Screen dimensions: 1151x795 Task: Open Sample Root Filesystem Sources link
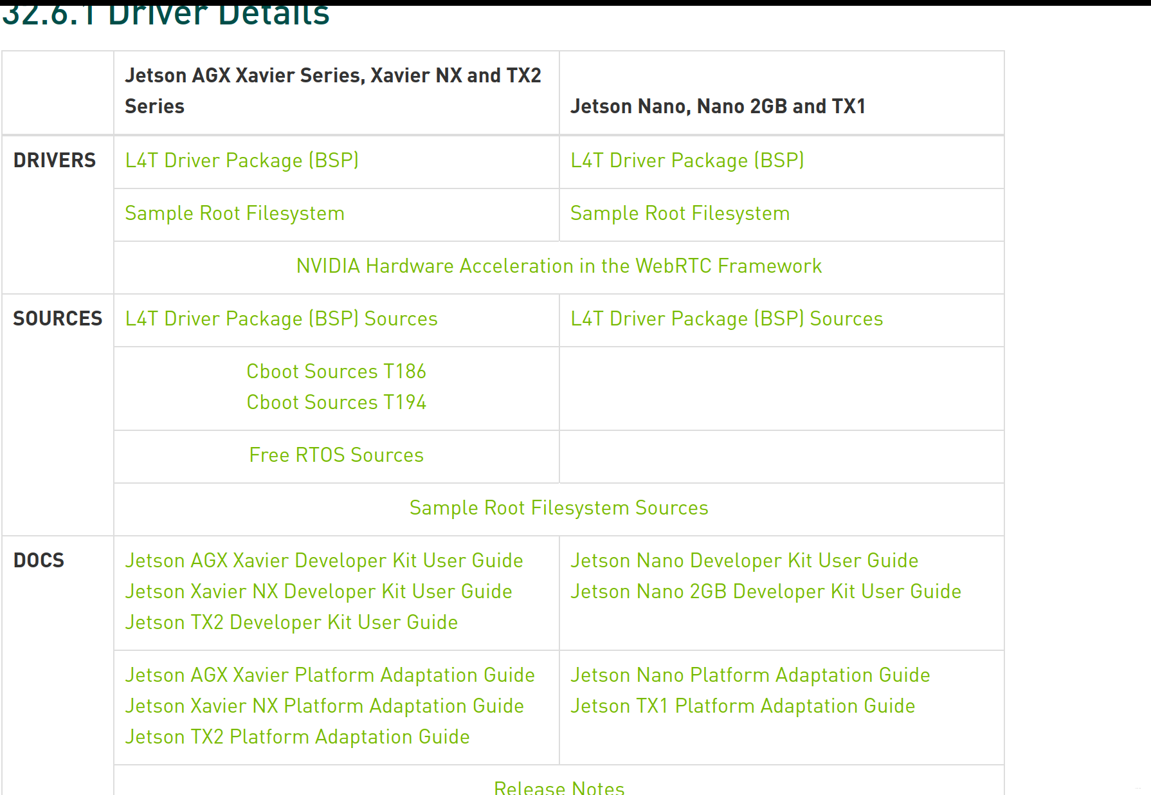click(559, 507)
